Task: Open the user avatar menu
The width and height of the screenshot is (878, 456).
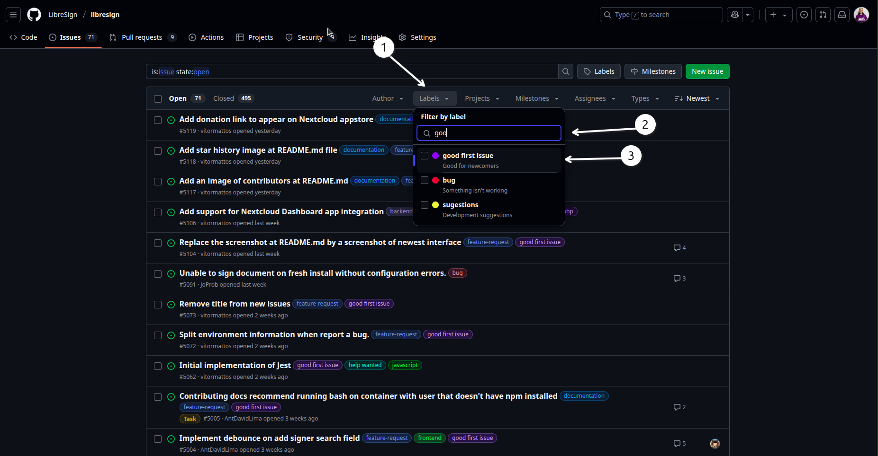Action: tap(861, 15)
